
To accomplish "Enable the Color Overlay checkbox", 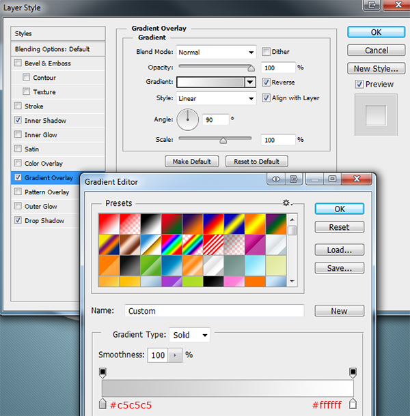I will tap(18, 163).
